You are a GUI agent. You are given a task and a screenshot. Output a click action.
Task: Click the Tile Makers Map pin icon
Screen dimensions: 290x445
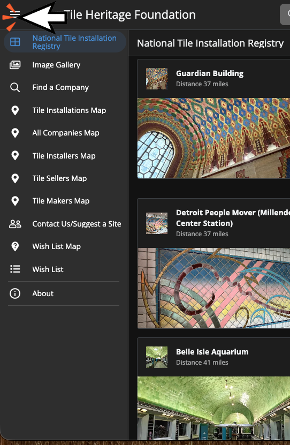tap(15, 201)
